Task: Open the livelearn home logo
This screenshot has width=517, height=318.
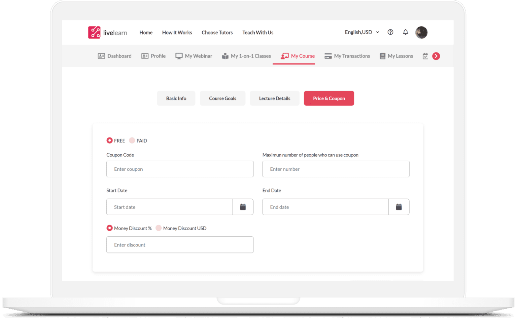Action: pyautogui.click(x=107, y=32)
